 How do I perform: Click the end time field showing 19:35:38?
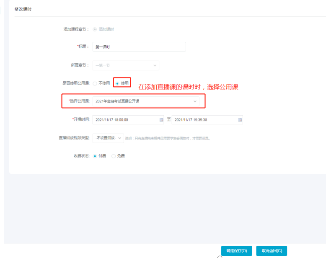(204, 120)
